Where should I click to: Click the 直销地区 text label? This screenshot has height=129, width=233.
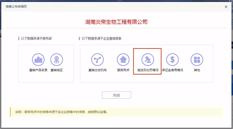click(x=57, y=70)
